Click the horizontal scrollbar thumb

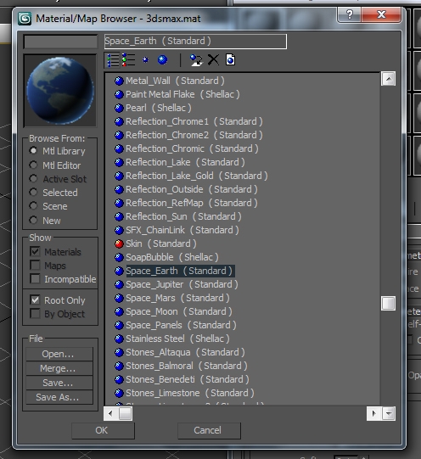(126, 414)
